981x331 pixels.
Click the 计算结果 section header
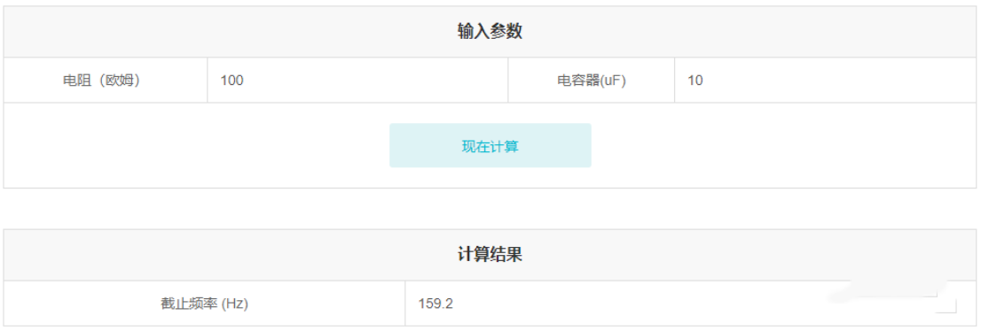490,255
